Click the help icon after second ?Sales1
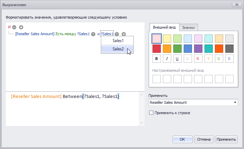The image size is (244, 149). (117, 34)
